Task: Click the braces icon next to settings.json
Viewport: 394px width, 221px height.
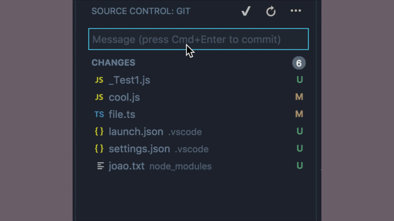Action: (99, 148)
